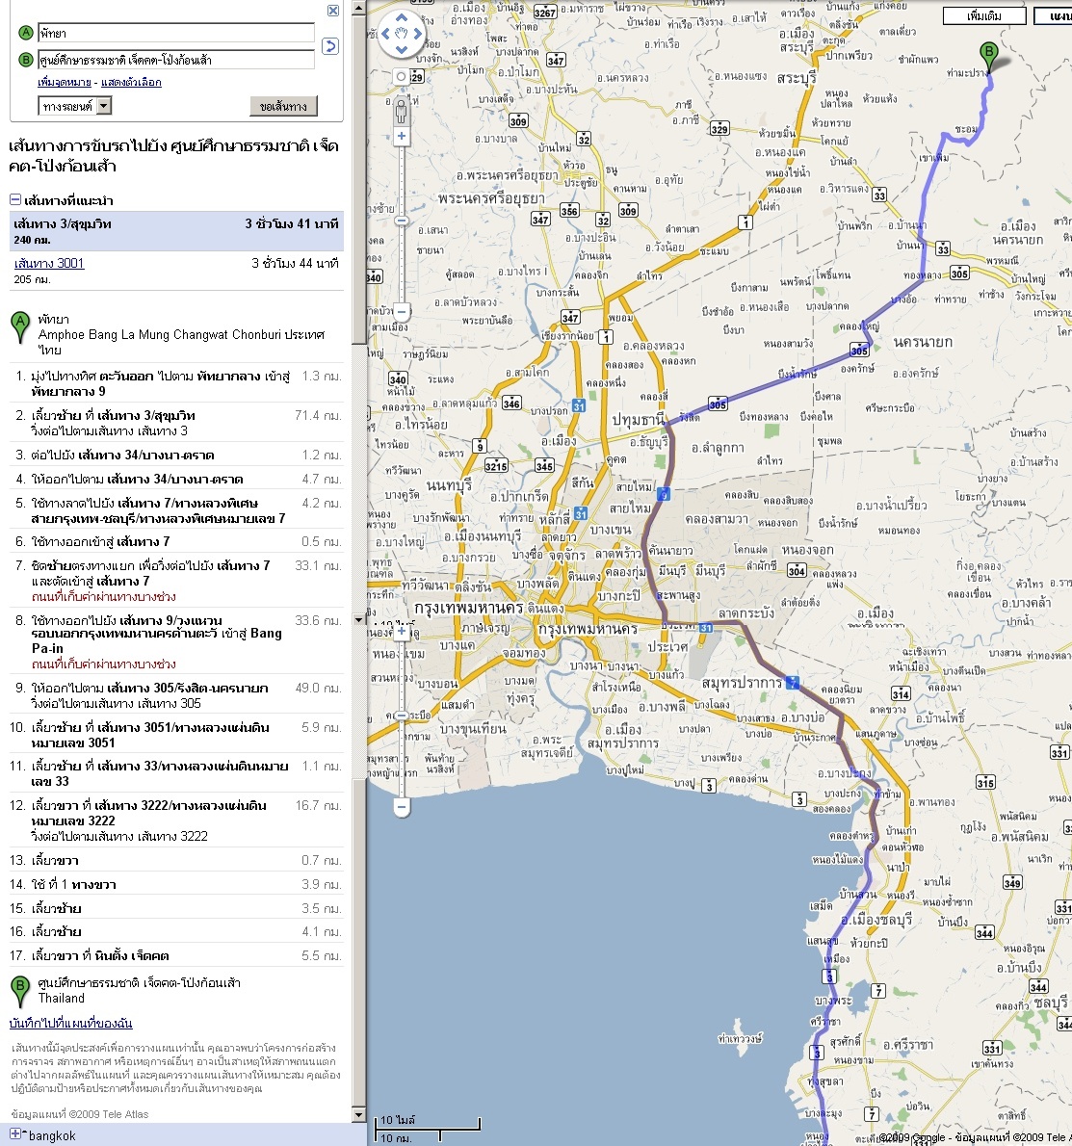Screen dimensions: 1072x1146
Task: Select step 12 เลี้ยวขวา ที่ เส้นทาง 3222
Action: 176,820
